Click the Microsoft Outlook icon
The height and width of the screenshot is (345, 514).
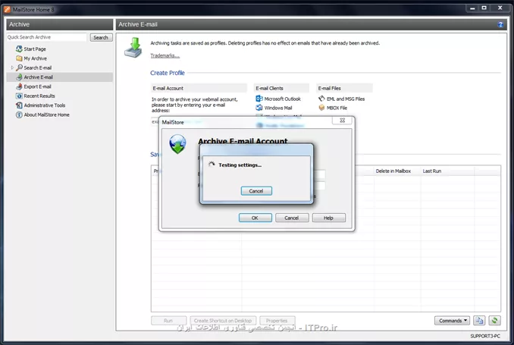pyautogui.click(x=259, y=99)
